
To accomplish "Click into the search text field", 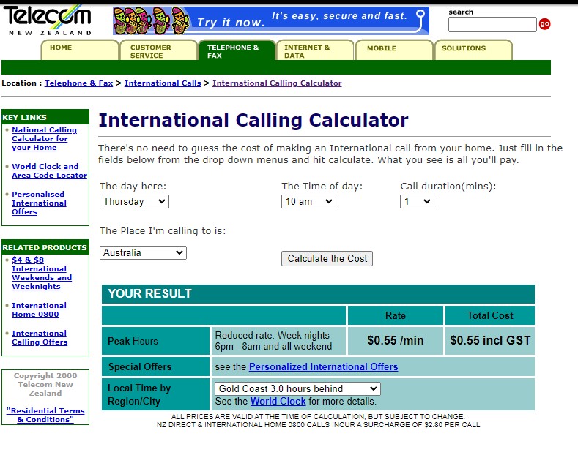I will point(492,25).
